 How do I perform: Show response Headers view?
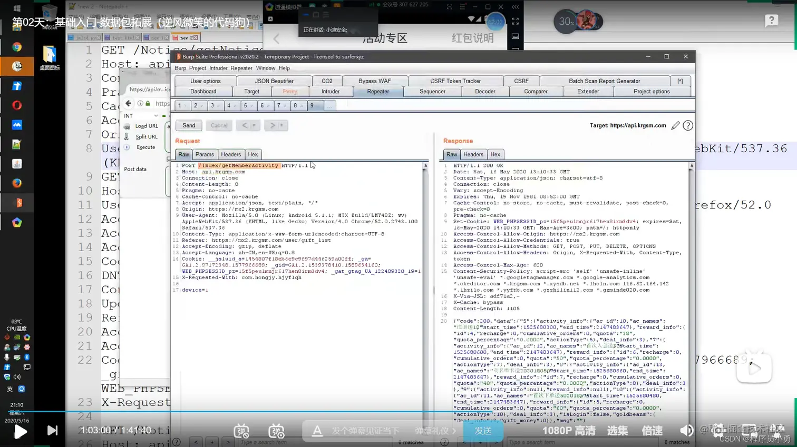tap(473, 154)
